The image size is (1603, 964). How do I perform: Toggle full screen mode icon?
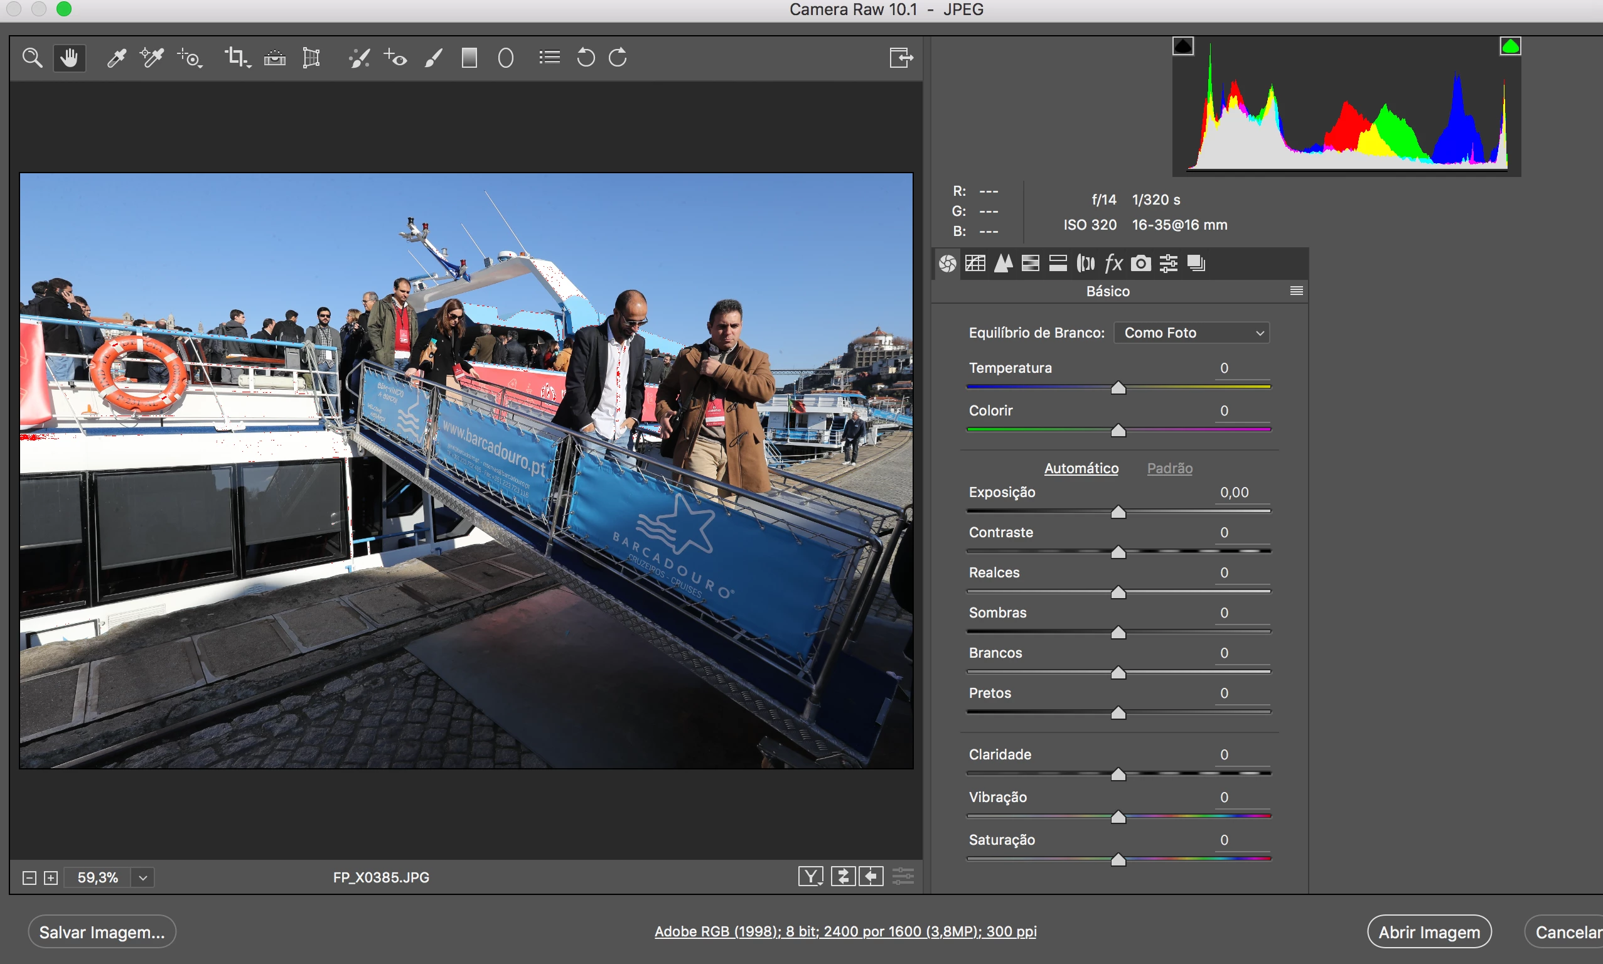[900, 58]
